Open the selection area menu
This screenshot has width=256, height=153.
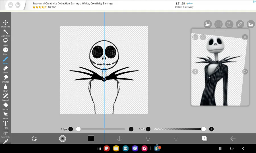[218, 24]
